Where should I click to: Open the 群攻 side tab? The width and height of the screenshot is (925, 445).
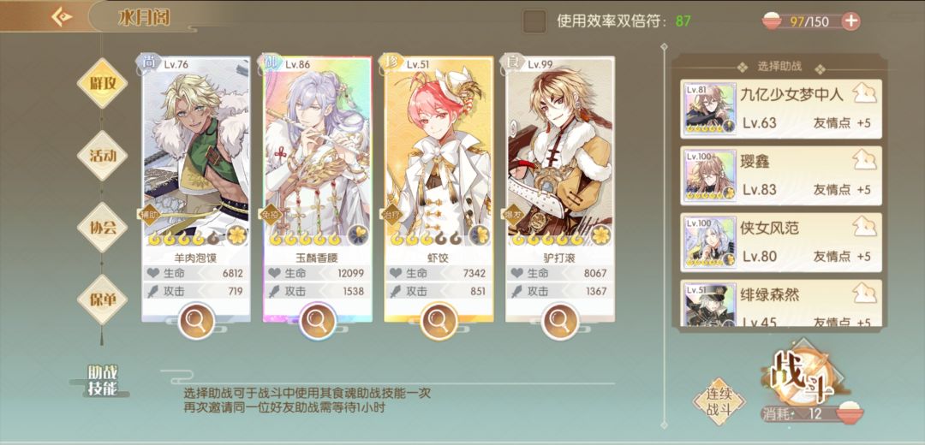(x=102, y=84)
